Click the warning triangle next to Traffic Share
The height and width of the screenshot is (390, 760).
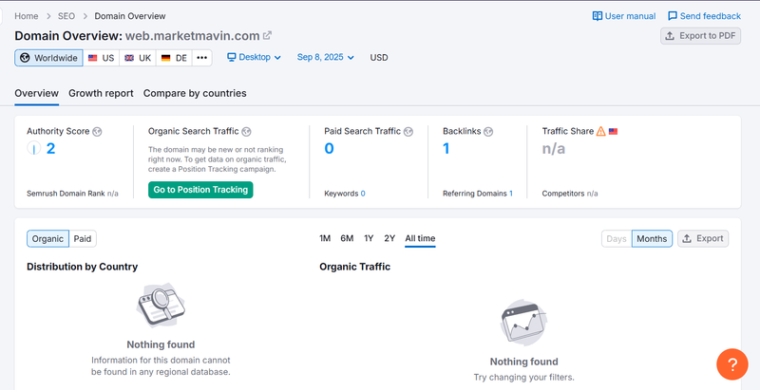pos(601,131)
